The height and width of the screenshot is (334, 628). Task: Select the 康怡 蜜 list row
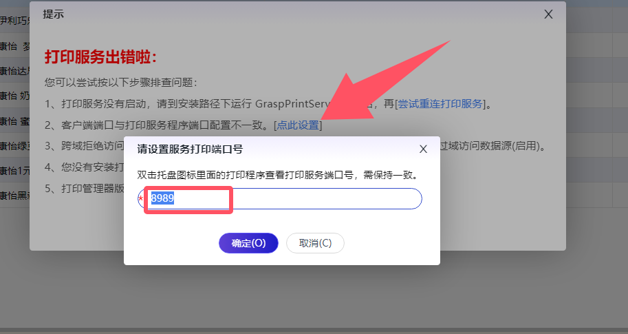(x=14, y=121)
